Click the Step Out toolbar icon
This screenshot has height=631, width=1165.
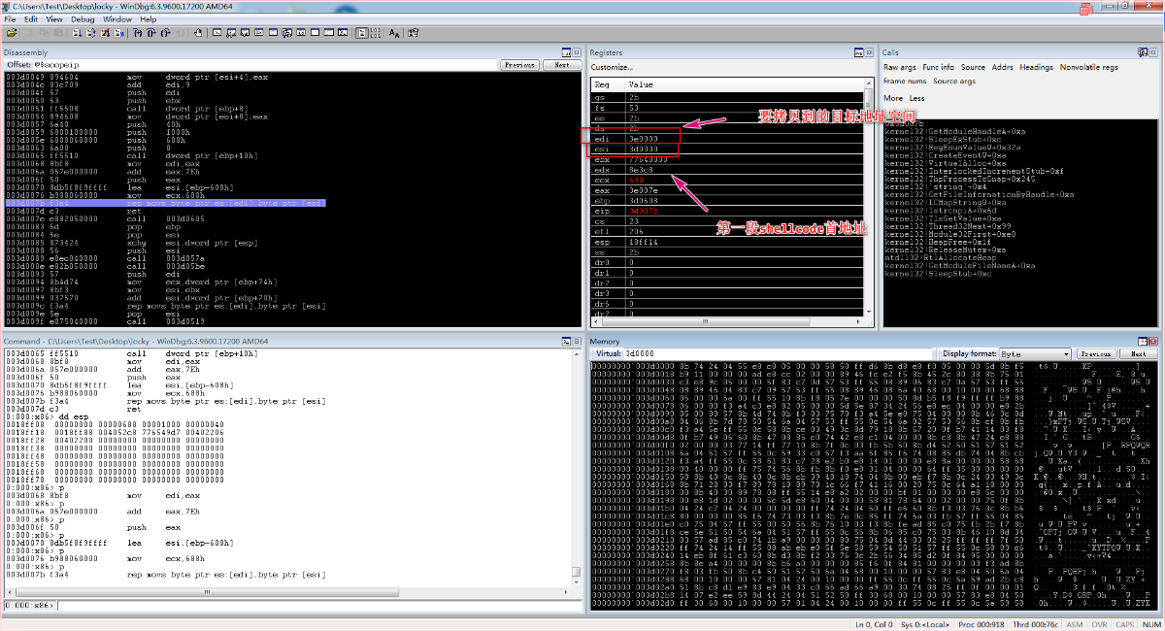(x=165, y=33)
